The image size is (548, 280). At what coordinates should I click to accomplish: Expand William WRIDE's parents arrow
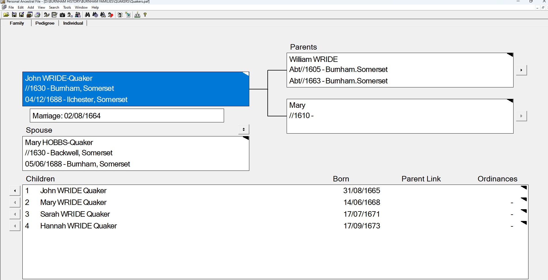point(521,70)
